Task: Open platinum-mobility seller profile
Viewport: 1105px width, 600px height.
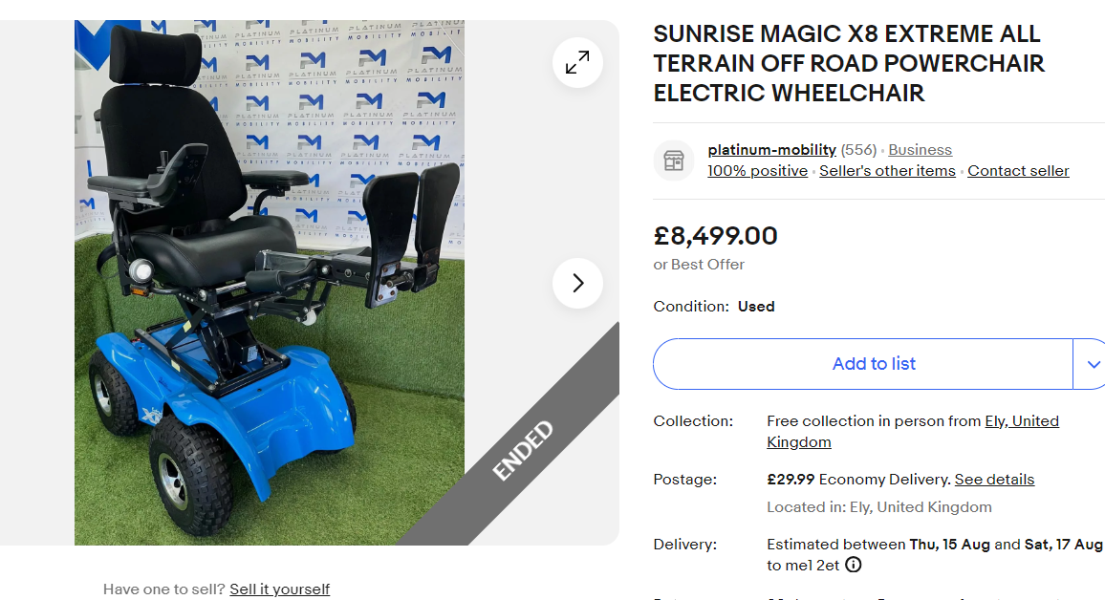Action: tap(771, 150)
